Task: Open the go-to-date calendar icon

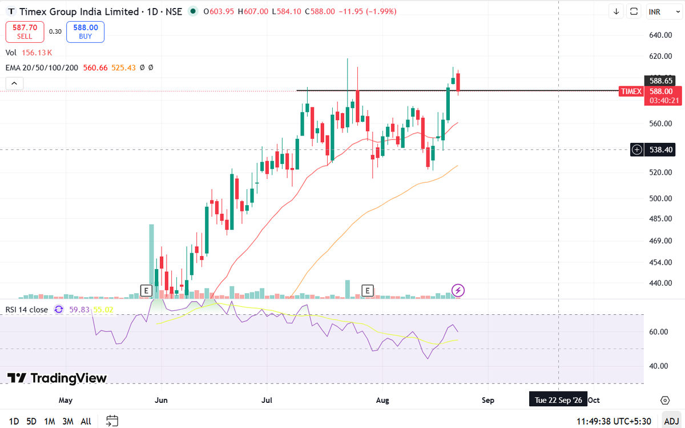Action: tap(112, 421)
